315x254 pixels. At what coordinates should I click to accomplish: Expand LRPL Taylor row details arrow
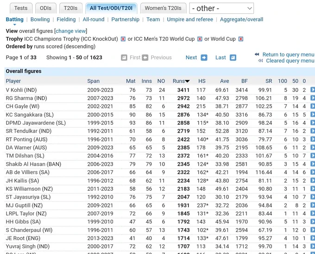point(313,213)
